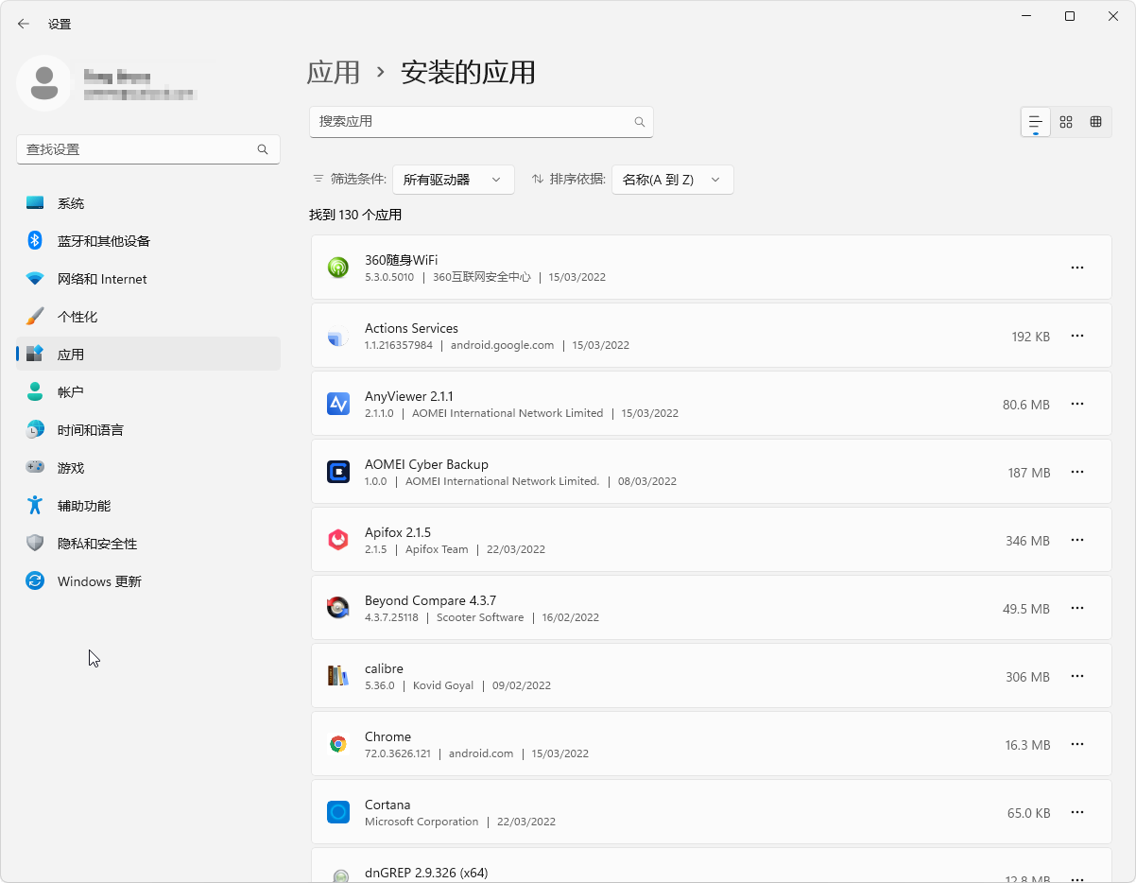1136x883 pixels.
Task: Click the 187 MB size value
Action: pyautogui.click(x=1029, y=473)
